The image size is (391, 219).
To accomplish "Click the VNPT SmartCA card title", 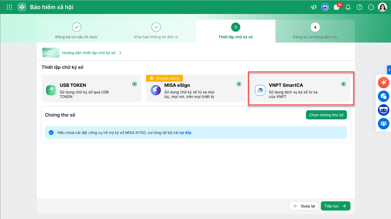I will point(286,85).
